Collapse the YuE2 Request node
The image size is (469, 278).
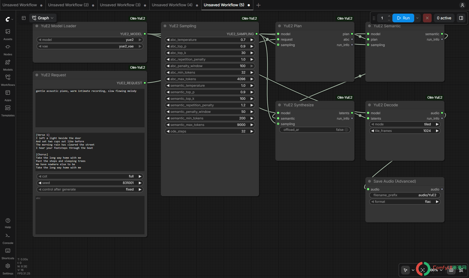pyautogui.click(x=37, y=75)
